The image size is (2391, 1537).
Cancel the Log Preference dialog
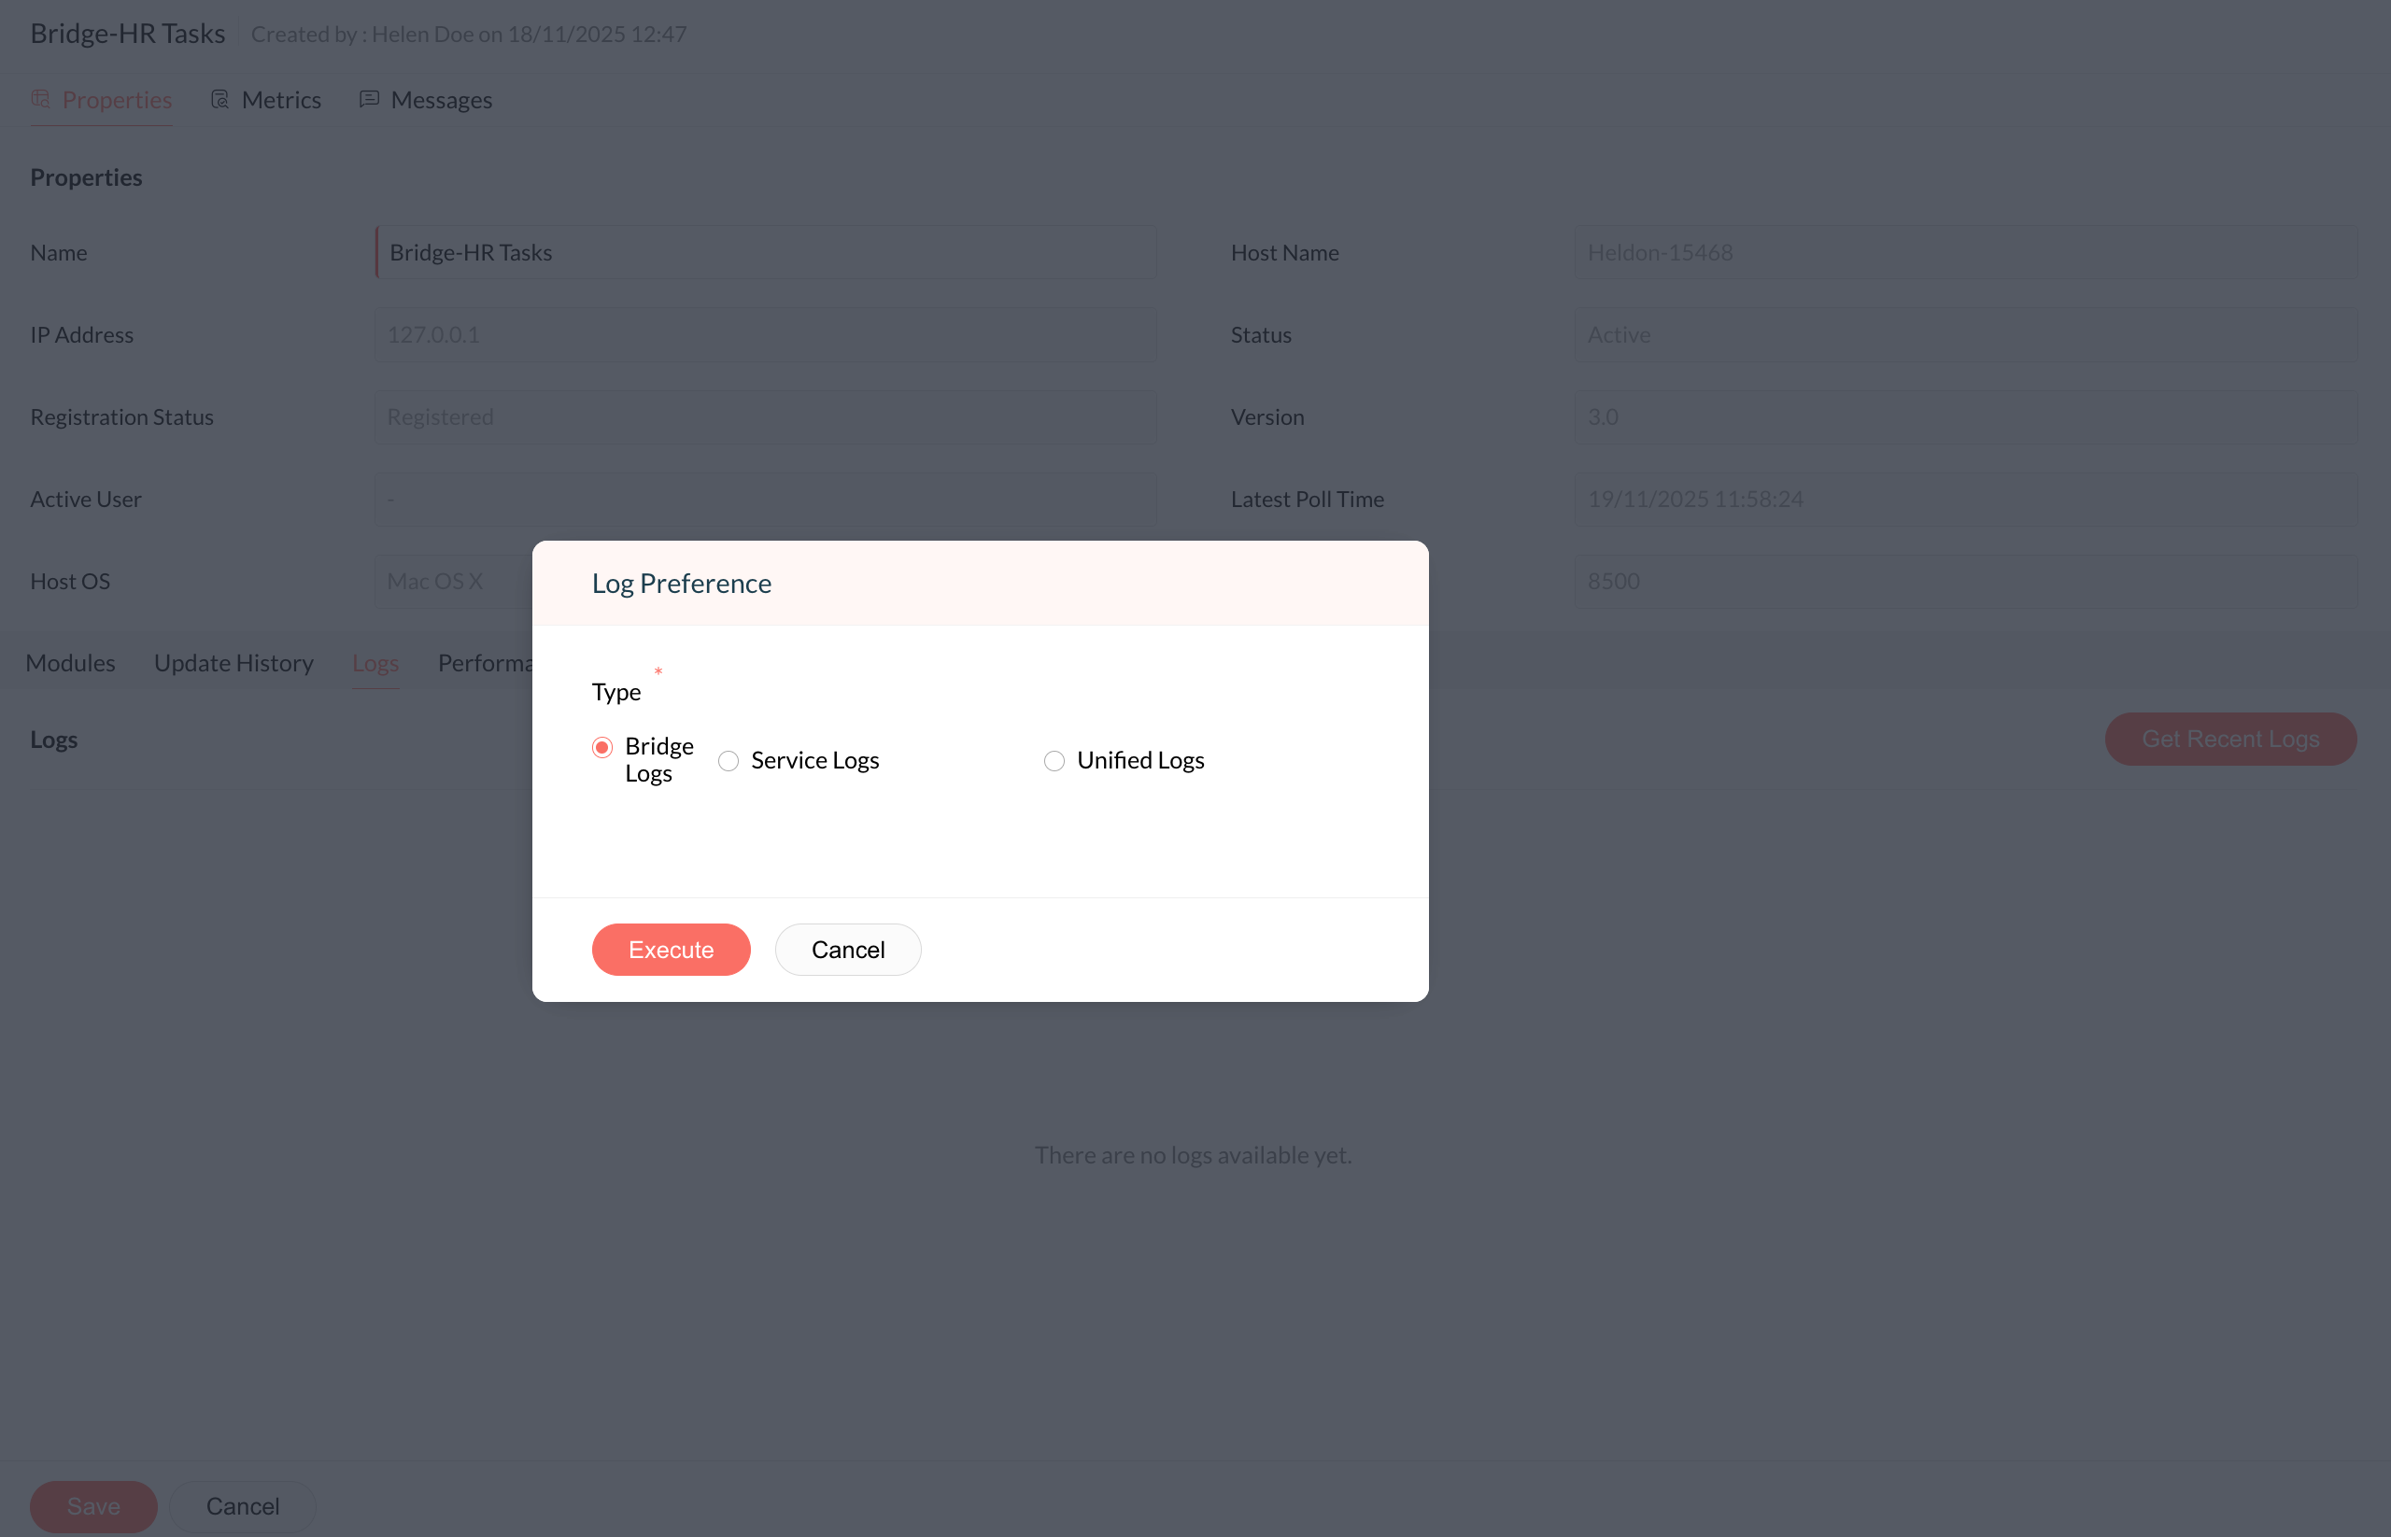coord(847,949)
